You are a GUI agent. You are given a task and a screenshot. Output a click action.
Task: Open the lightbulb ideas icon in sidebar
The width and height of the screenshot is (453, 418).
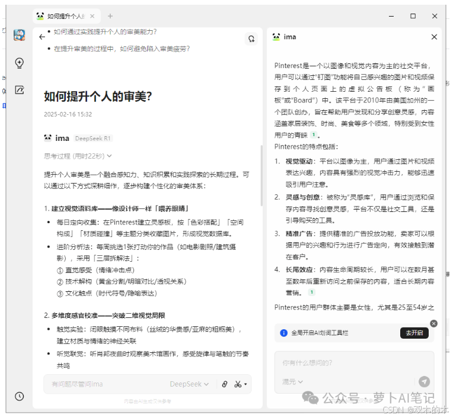tap(20, 63)
